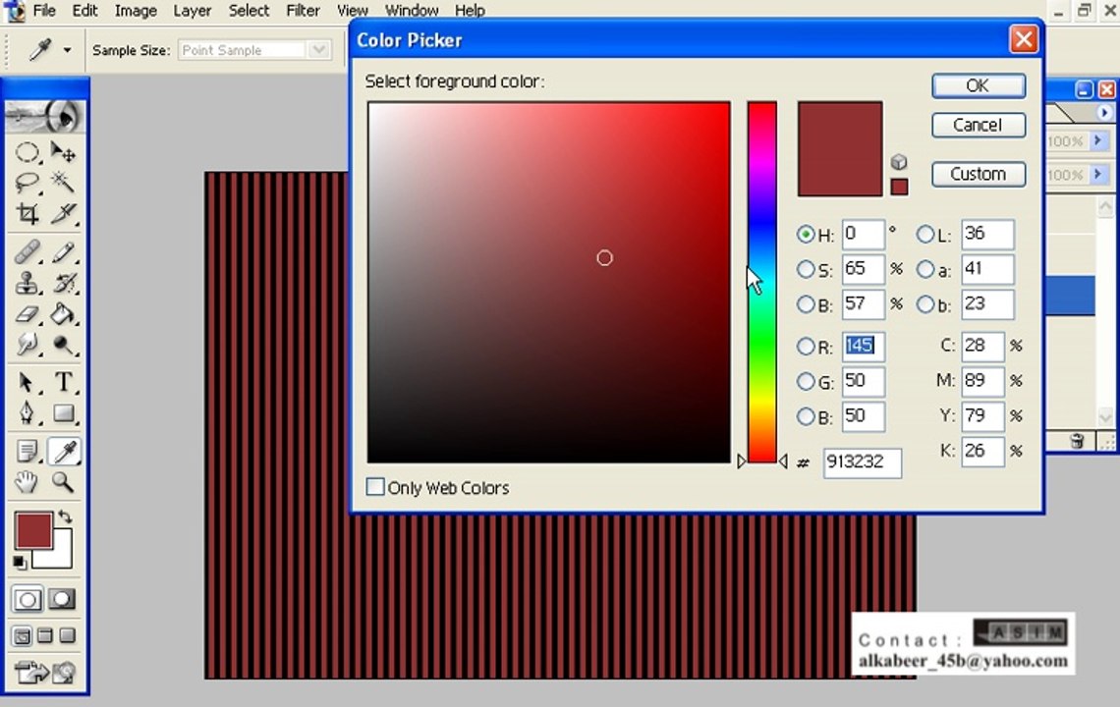The height and width of the screenshot is (707, 1120).
Task: Select the Zoom magnifier tool
Action: point(63,482)
